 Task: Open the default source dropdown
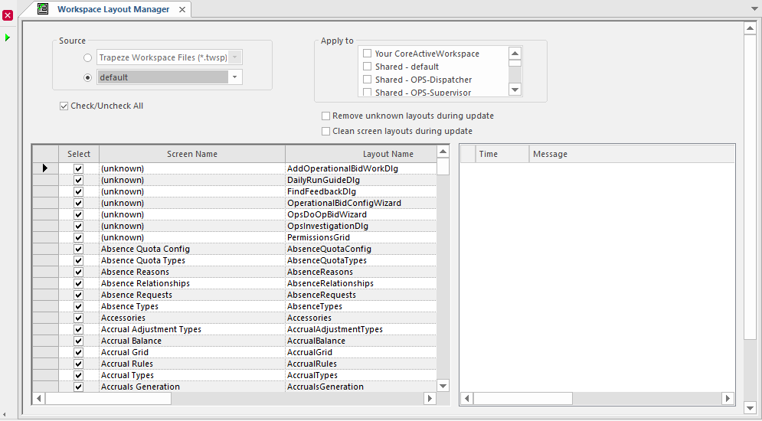coord(235,77)
